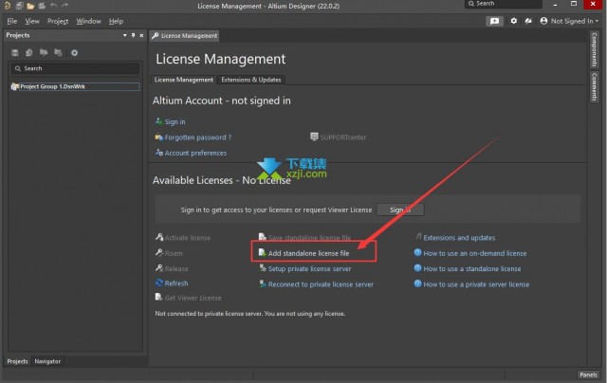This screenshot has width=607, height=383.
Task: Open the View menu
Action: coord(32,21)
